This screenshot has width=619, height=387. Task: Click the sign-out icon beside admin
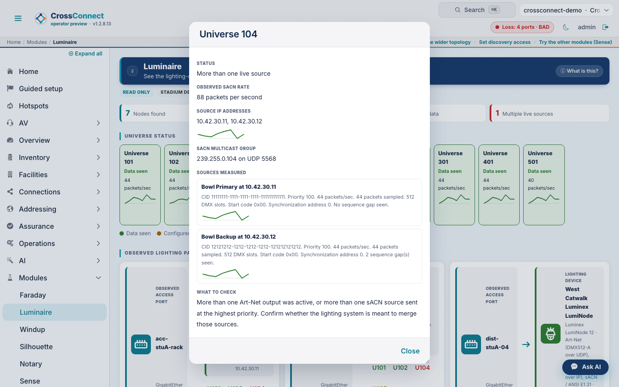coord(606,27)
